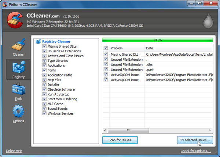Click the 100% scan progress bar
This screenshot has width=220, height=157.
point(158,40)
